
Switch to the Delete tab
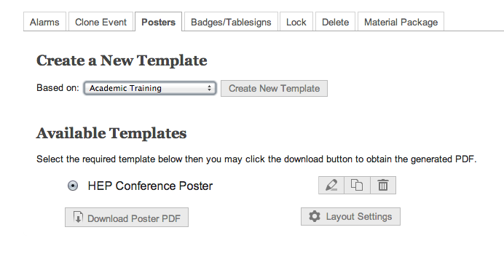[x=335, y=22]
